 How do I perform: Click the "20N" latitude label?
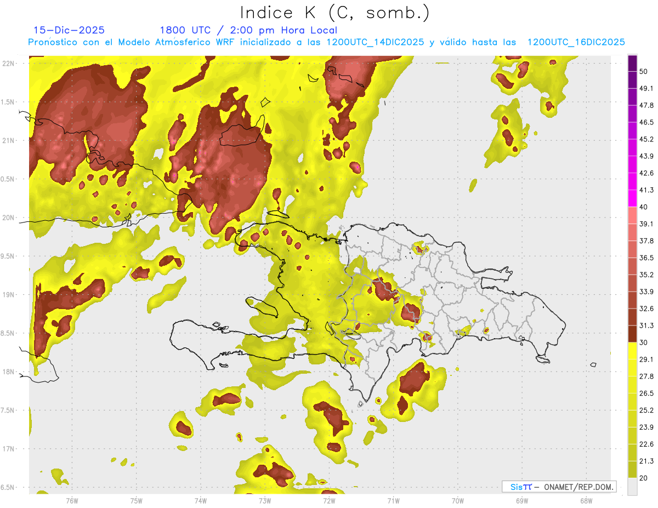(x=8, y=218)
